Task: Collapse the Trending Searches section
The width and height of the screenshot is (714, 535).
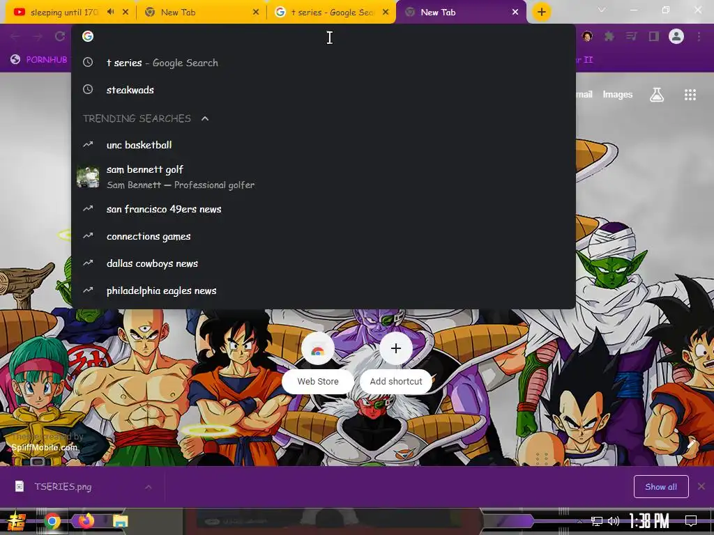Action: 205,118
